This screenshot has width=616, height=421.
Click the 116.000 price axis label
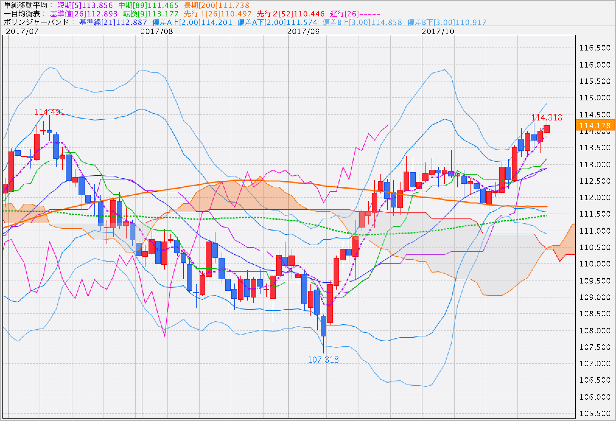(595, 65)
